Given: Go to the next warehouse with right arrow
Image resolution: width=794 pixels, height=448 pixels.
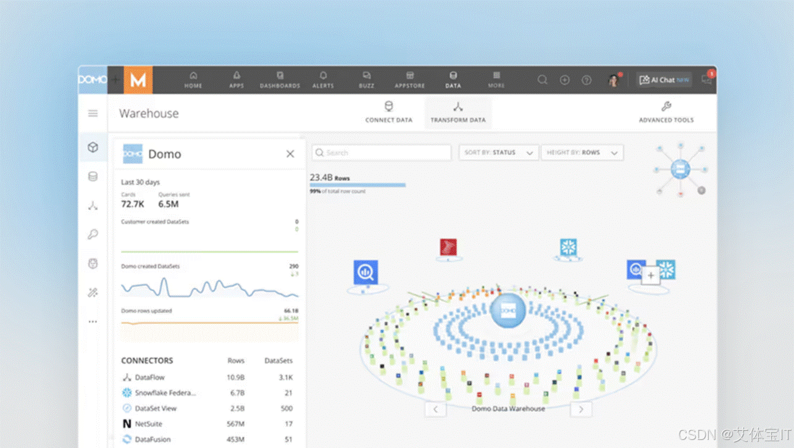Looking at the screenshot, I should pos(581,409).
